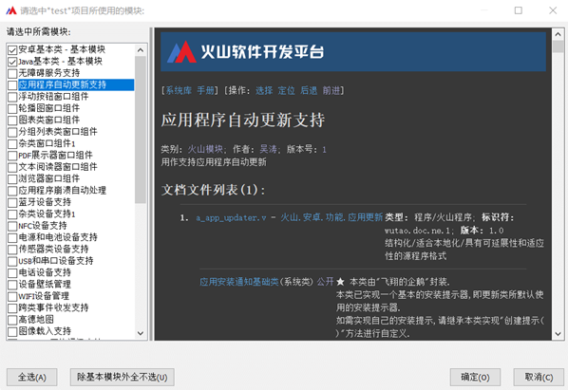
Task: Enable 电话设备支持 checkbox
Action: (x=12, y=273)
